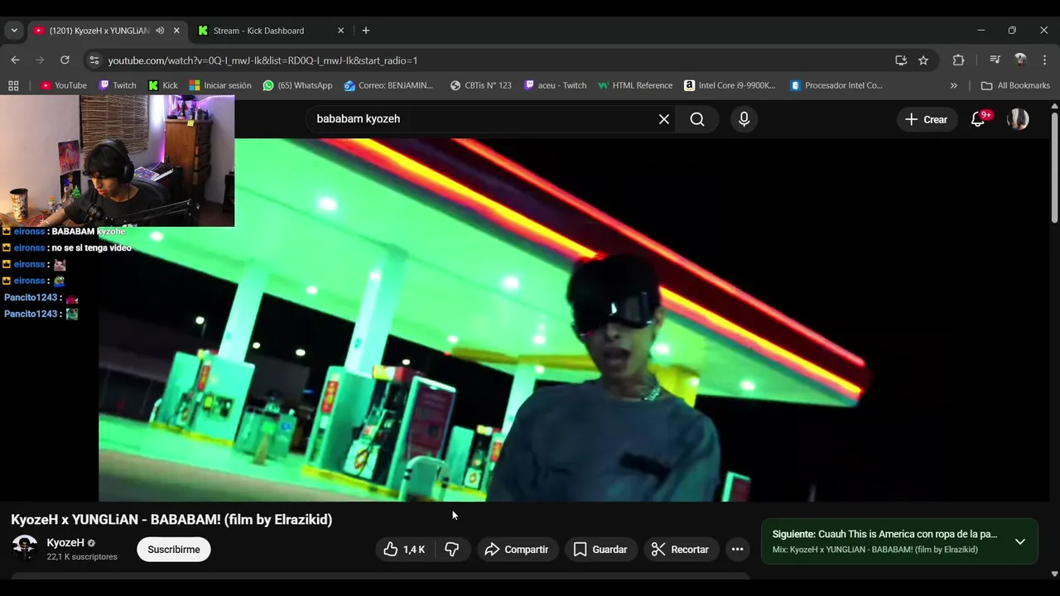Open the apps grid in bookmarks bar

13,85
